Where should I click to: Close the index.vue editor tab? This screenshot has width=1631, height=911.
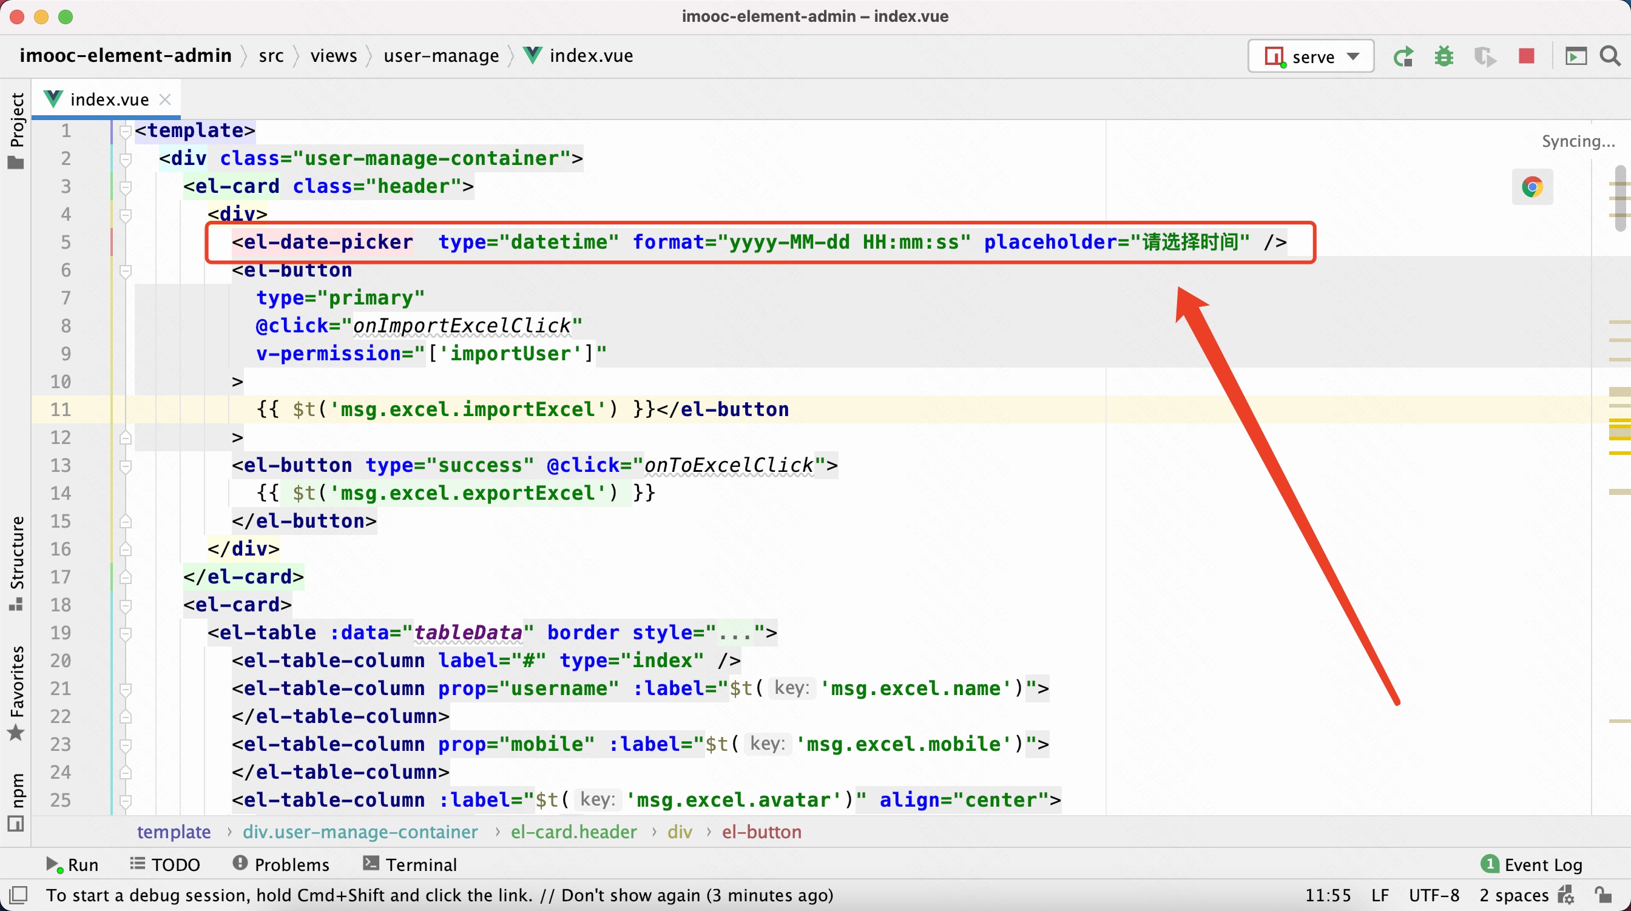tap(164, 99)
